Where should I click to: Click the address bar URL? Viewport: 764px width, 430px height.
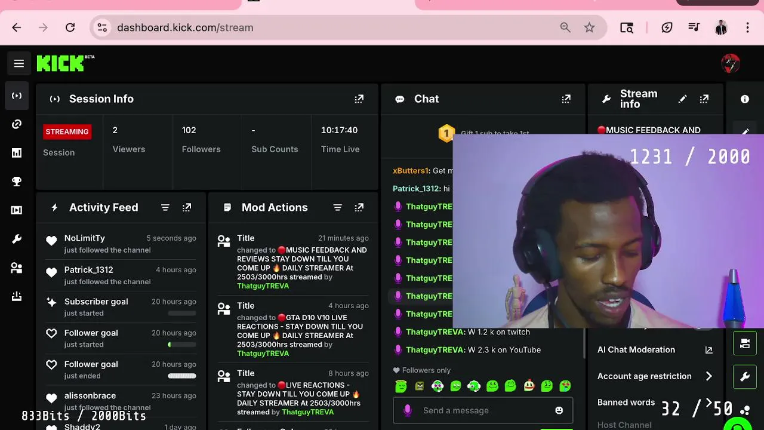(x=185, y=27)
